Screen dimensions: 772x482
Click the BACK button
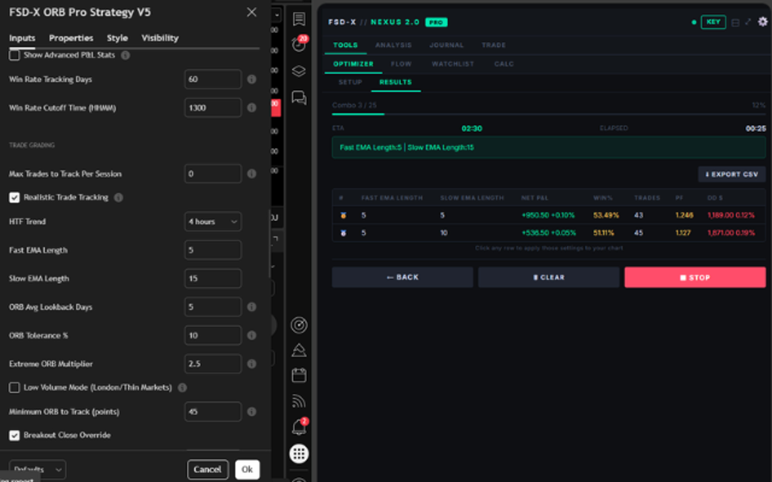[402, 277]
